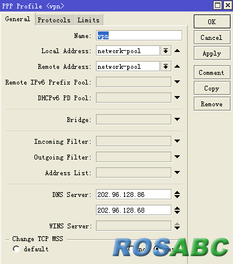Click the DHCPv6 PD Pool field
Screen dimensions: 233x264
(x=133, y=98)
